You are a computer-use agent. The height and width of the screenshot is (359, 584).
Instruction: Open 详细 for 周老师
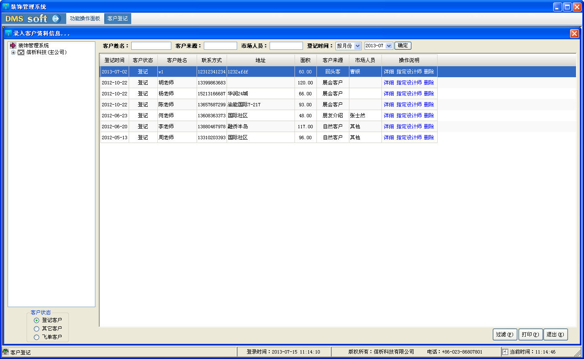pos(389,138)
